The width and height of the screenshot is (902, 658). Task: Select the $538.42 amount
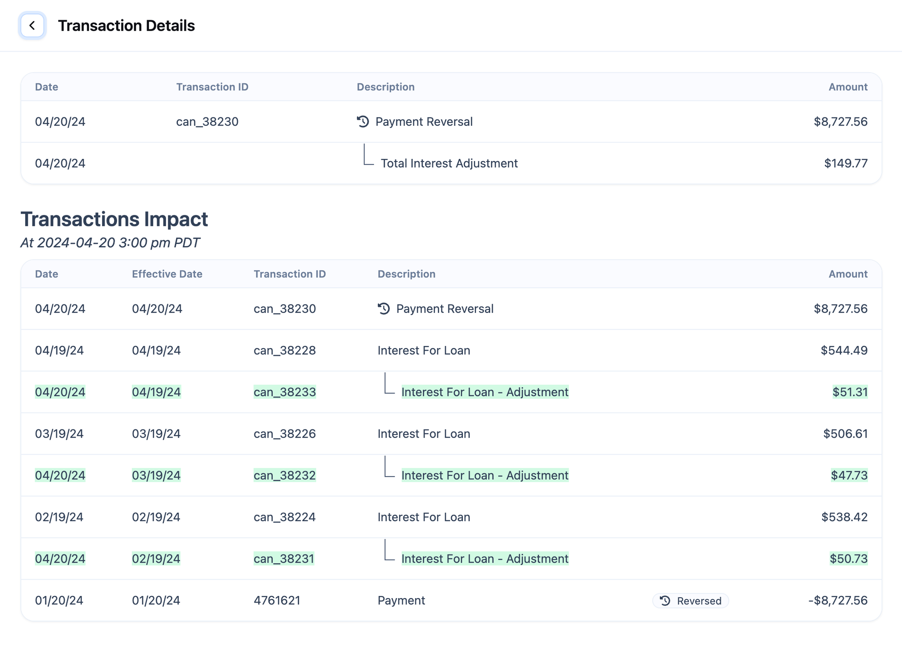click(844, 517)
